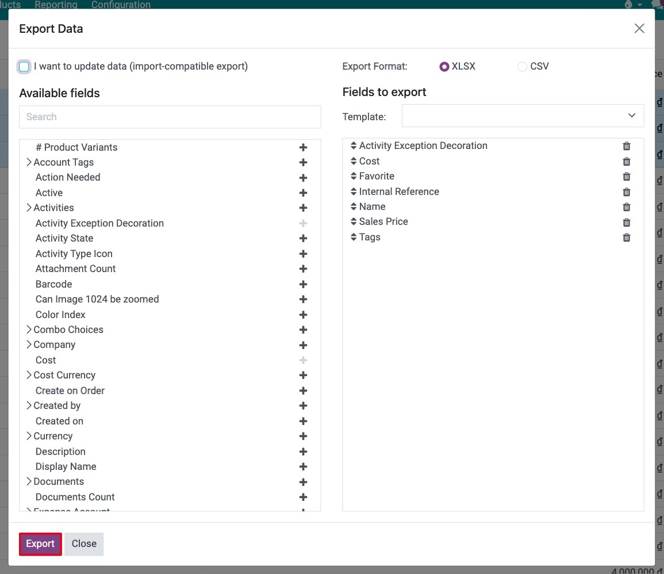The image size is (664, 574).
Task: Expand 'Documents' tree node
Action: pos(29,481)
